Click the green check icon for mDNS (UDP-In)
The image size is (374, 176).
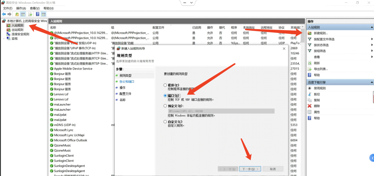(52, 125)
